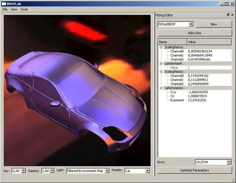Screen dimensions: 236x183
Task: Click the Error value field
Action: click(211, 162)
